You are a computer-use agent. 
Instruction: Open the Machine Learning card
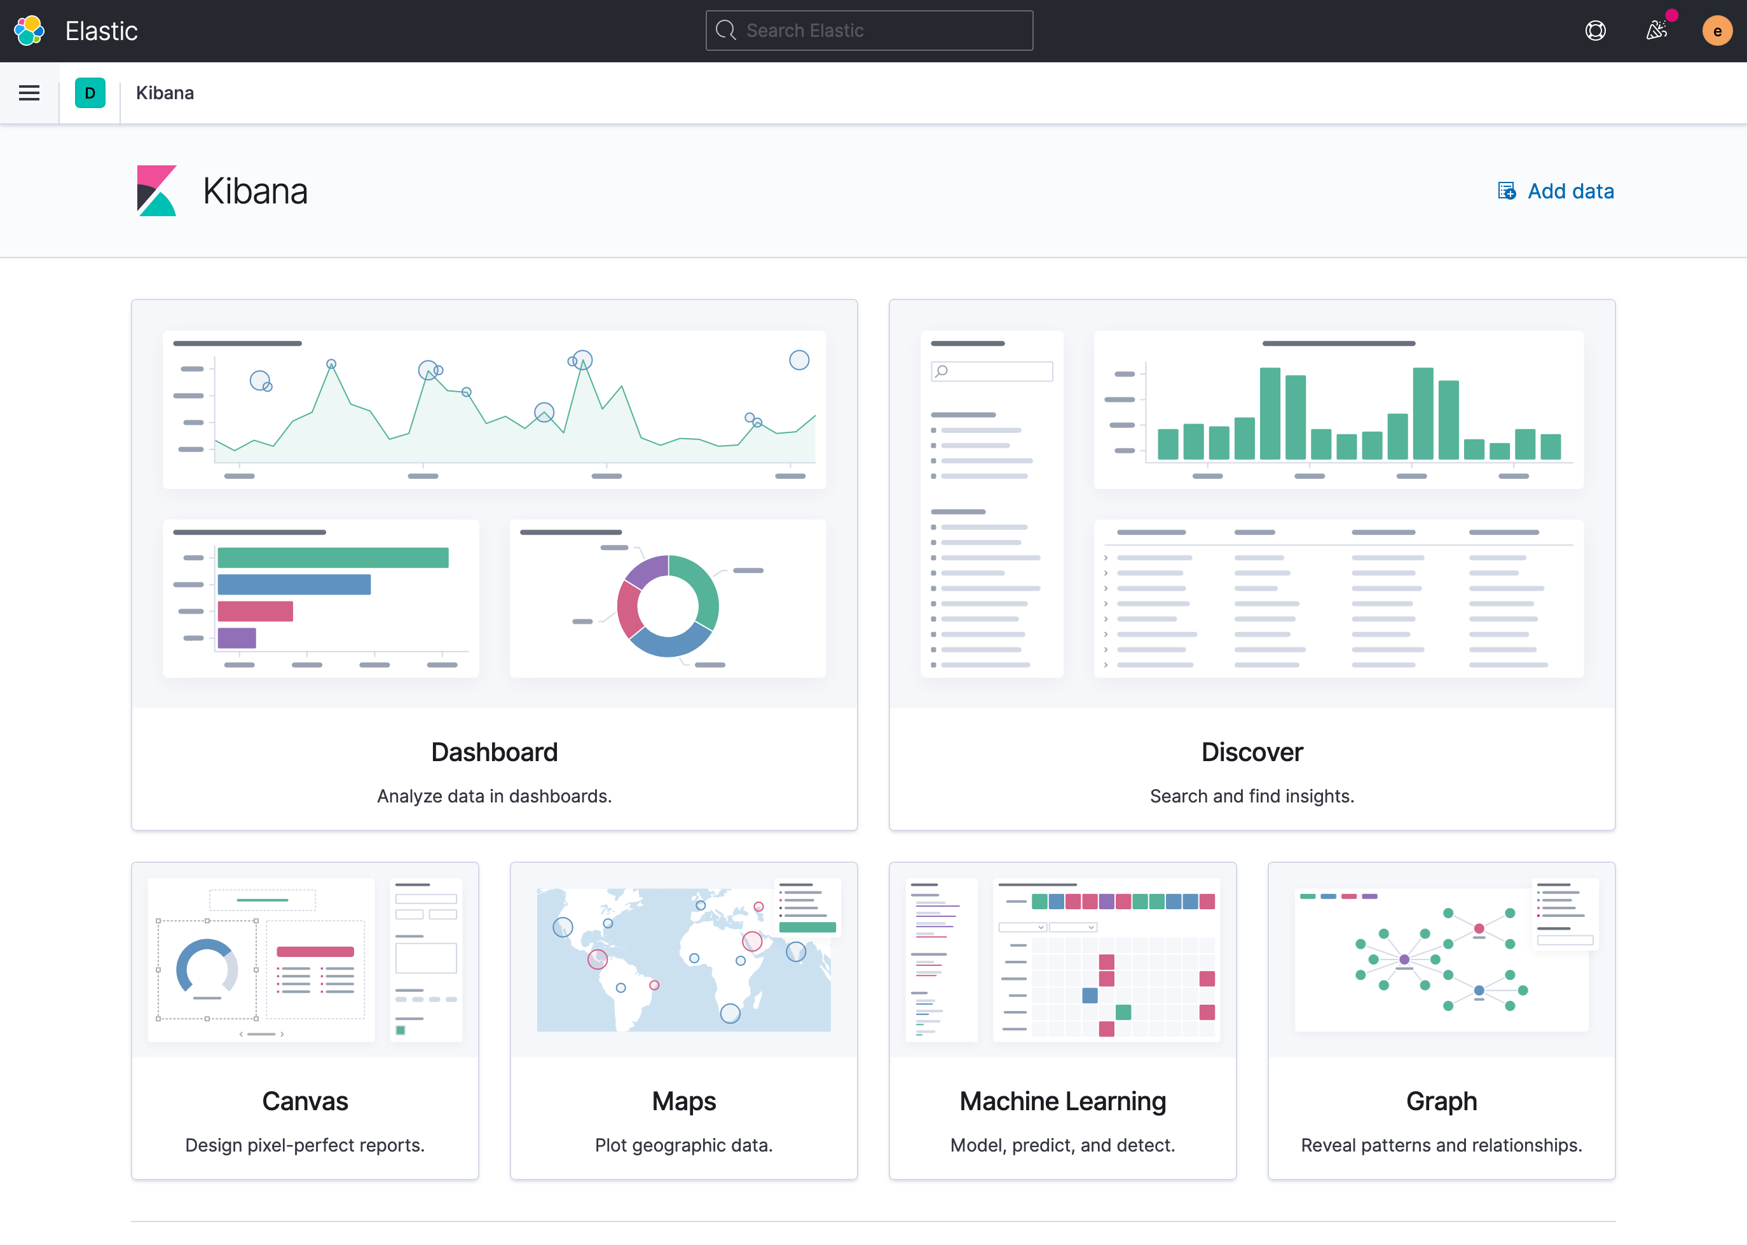click(1062, 1100)
